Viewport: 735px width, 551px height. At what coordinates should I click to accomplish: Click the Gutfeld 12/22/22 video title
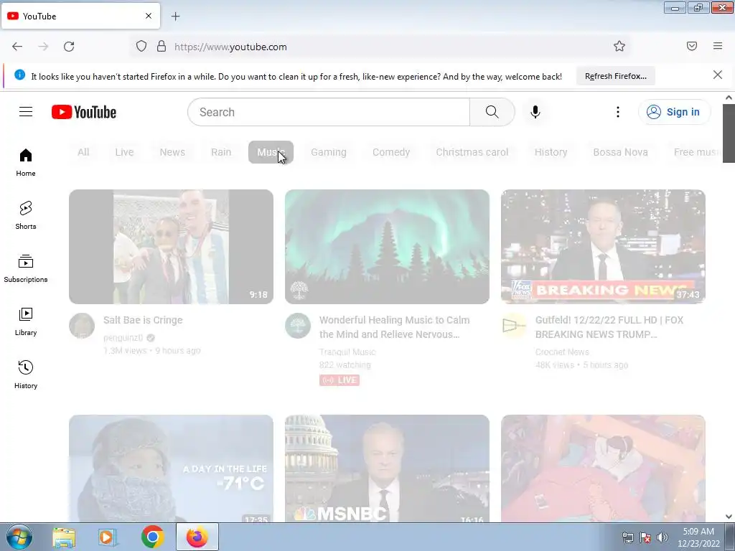[x=609, y=327]
